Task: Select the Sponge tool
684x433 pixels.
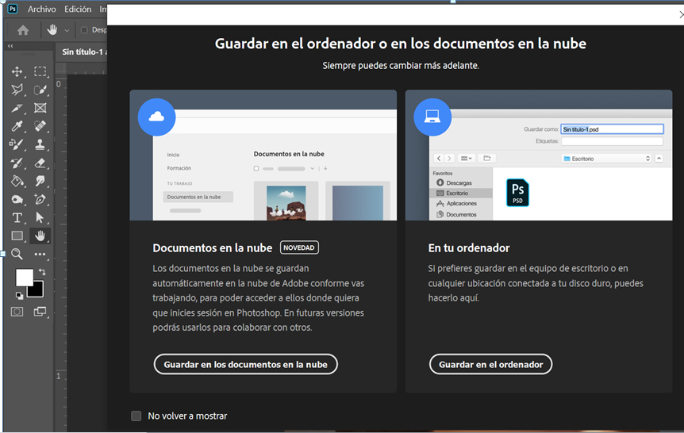Action: [x=17, y=199]
